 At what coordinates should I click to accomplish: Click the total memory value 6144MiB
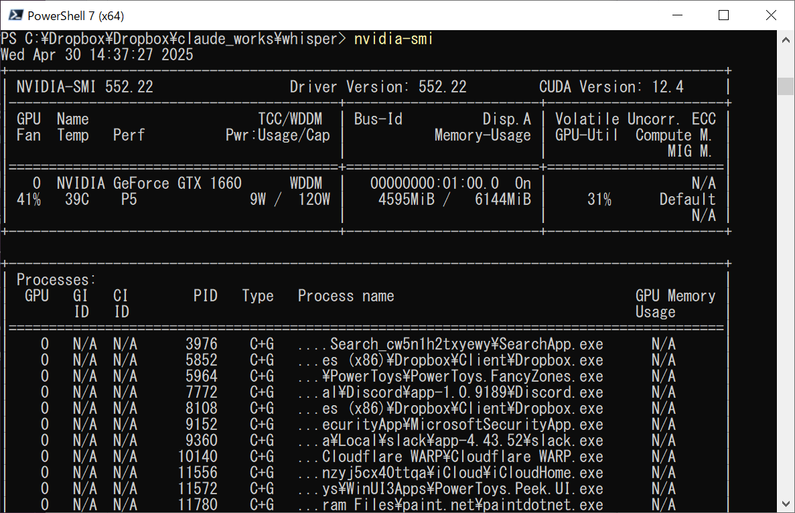503,199
